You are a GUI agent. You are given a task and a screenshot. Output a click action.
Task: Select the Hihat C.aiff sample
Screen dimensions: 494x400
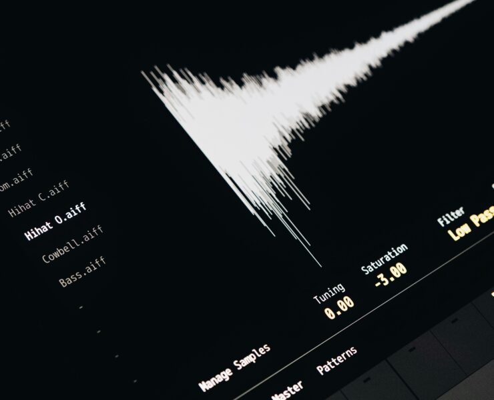click(39, 199)
